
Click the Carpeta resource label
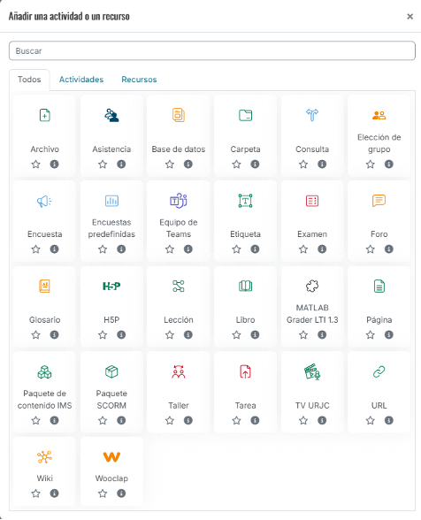point(246,149)
